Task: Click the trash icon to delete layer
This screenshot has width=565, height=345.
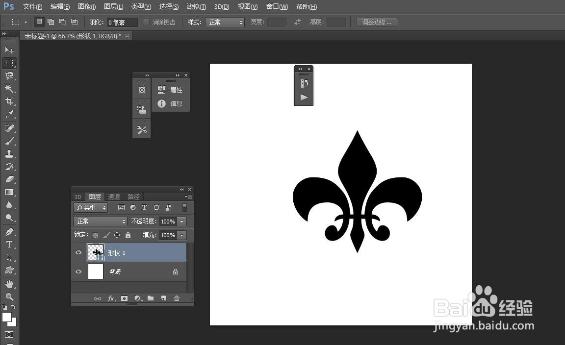Action: pyautogui.click(x=177, y=298)
